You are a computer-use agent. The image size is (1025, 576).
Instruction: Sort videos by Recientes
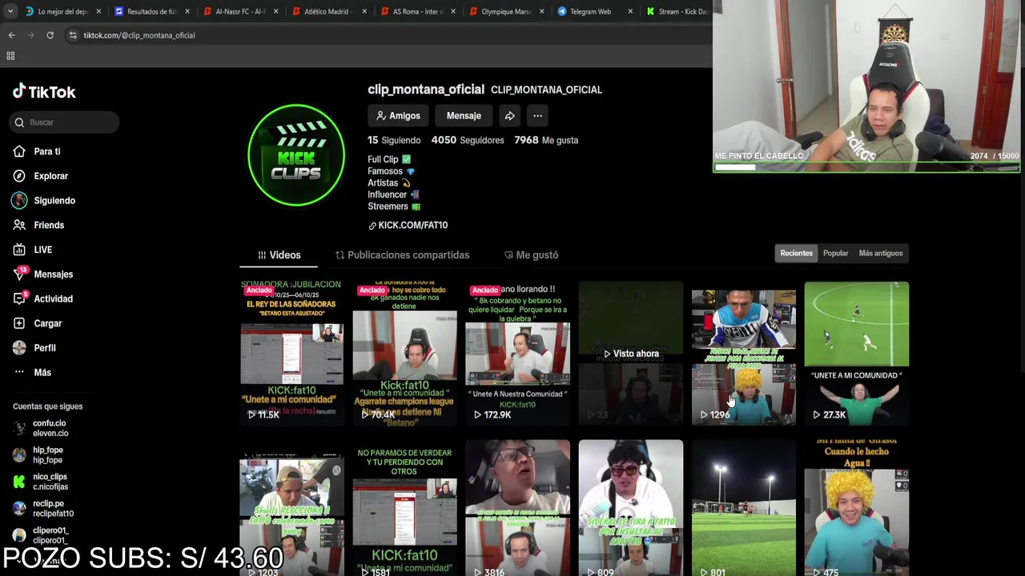click(x=796, y=254)
